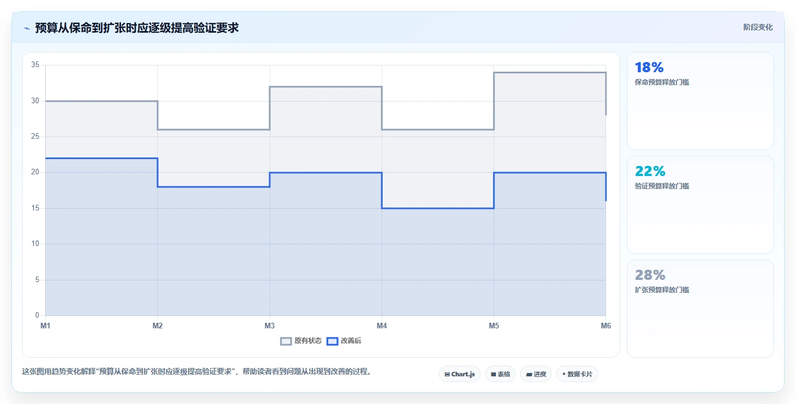The image size is (796, 404).
Task: Select the Chart.js tag chip
Action: point(460,374)
